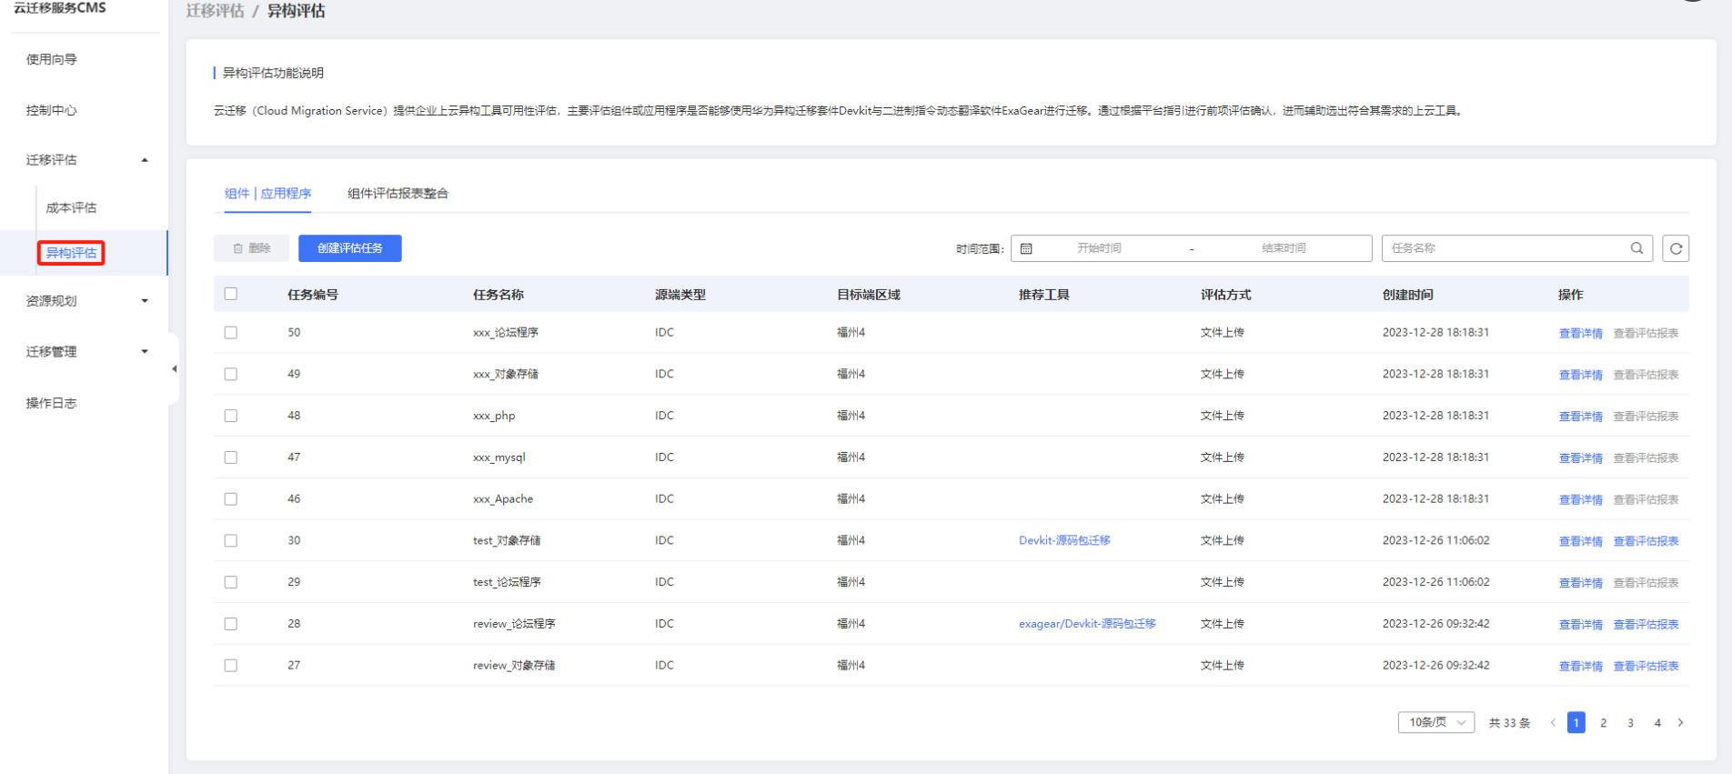The width and height of the screenshot is (1732, 774).
Task: Open 查看详情 for task 50
Action: pyautogui.click(x=1581, y=333)
